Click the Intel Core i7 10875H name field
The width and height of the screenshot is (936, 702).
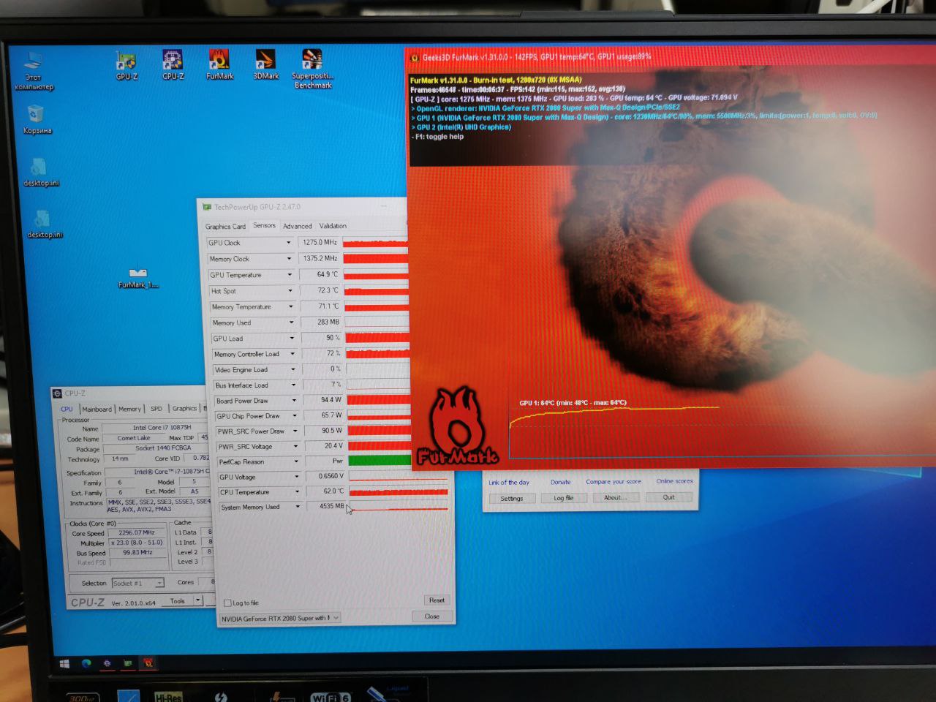(x=156, y=428)
